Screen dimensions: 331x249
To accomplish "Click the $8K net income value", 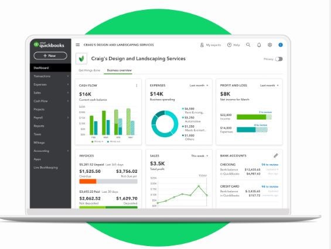I will click(225, 94).
